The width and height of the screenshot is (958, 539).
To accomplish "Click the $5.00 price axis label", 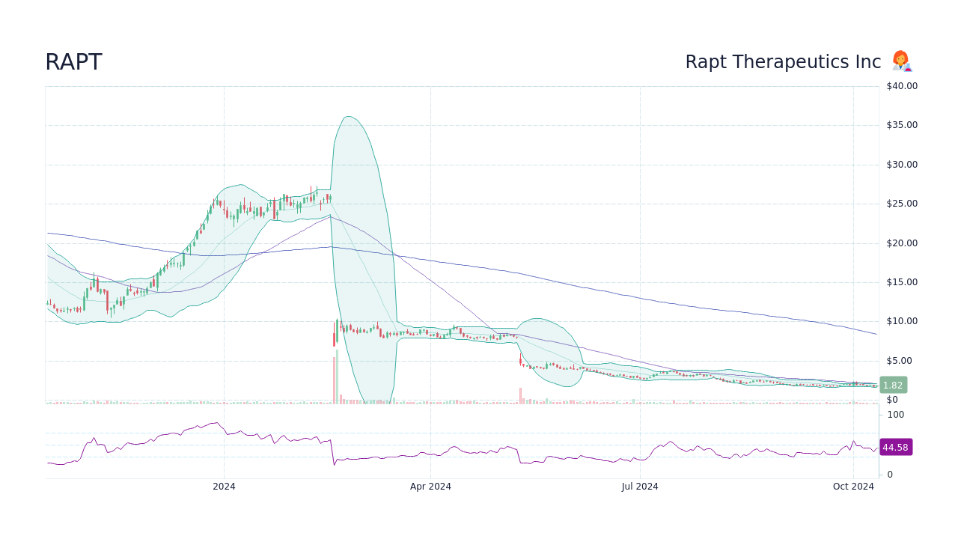I will [899, 361].
